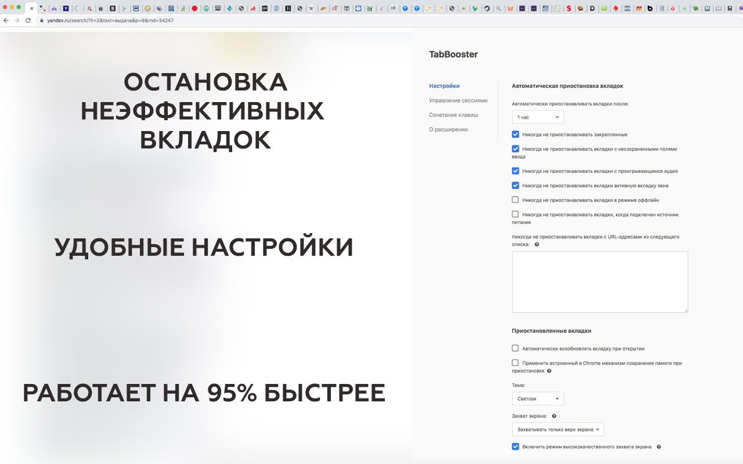743x464 pixels.
Task: Click the 'Приостановленные вкладки' heading
Action: pyautogui.click(x=551, y=331)
